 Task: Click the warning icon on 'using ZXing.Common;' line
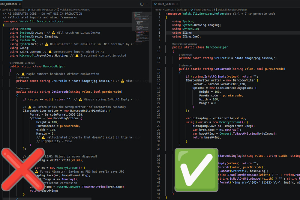(50, 52)
